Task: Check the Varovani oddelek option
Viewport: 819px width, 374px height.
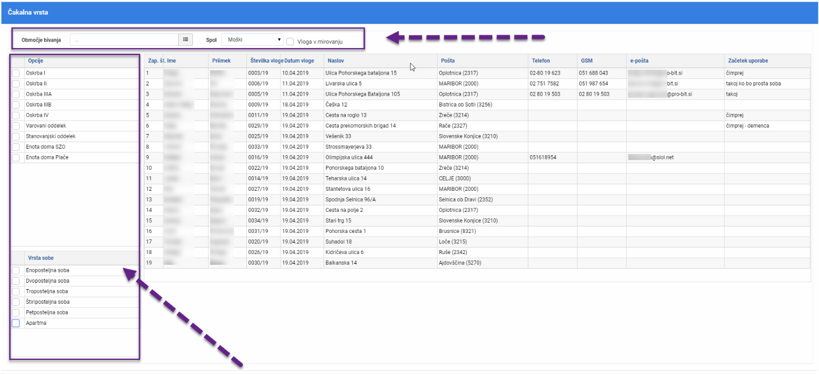Action: pos(16,126)
